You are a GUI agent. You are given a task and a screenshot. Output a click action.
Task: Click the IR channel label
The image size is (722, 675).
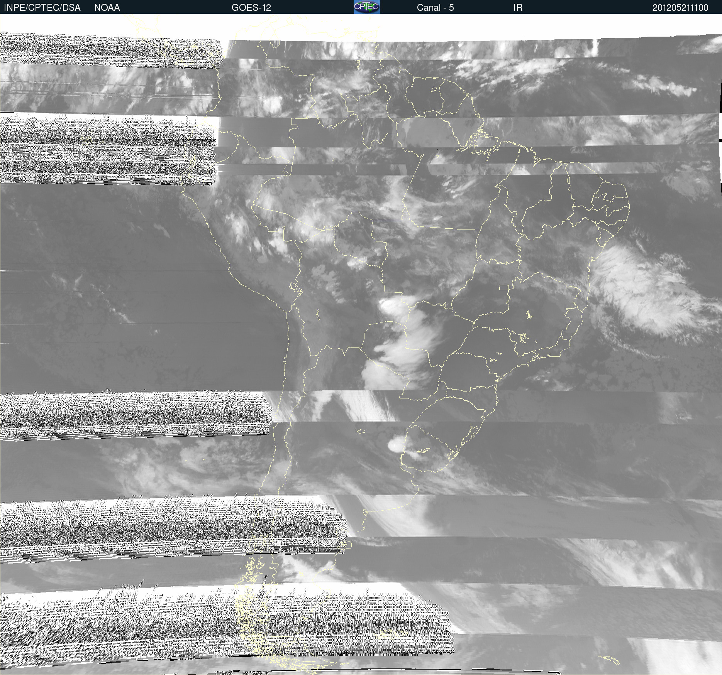tap(518, 8)
